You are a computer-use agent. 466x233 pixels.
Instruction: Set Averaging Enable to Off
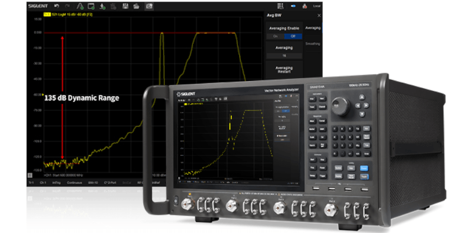pyautogui.click(x=292, y=36)
